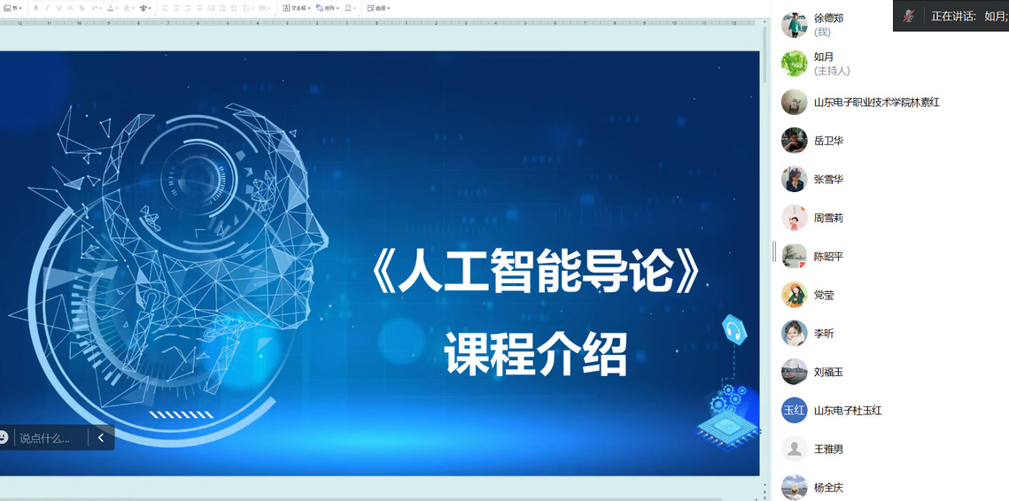Open the emoji picker in chat bar

(4, 437)
